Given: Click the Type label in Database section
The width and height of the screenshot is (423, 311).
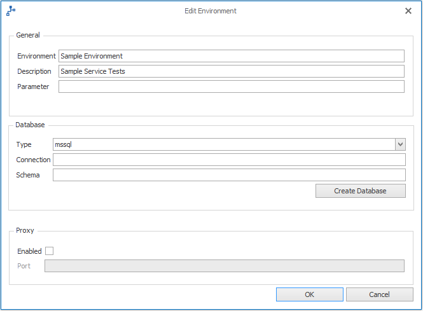Looking at the screenshot, I should click(x=24, y=144).
